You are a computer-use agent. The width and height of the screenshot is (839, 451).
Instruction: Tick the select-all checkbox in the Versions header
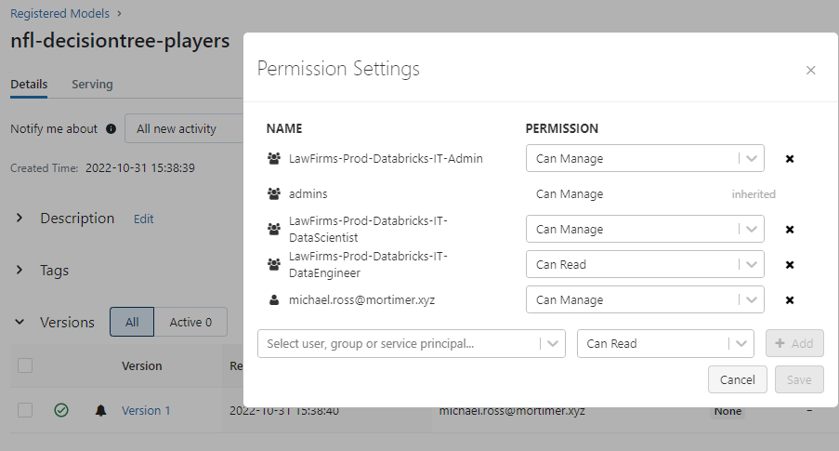[x=25, y=365]
